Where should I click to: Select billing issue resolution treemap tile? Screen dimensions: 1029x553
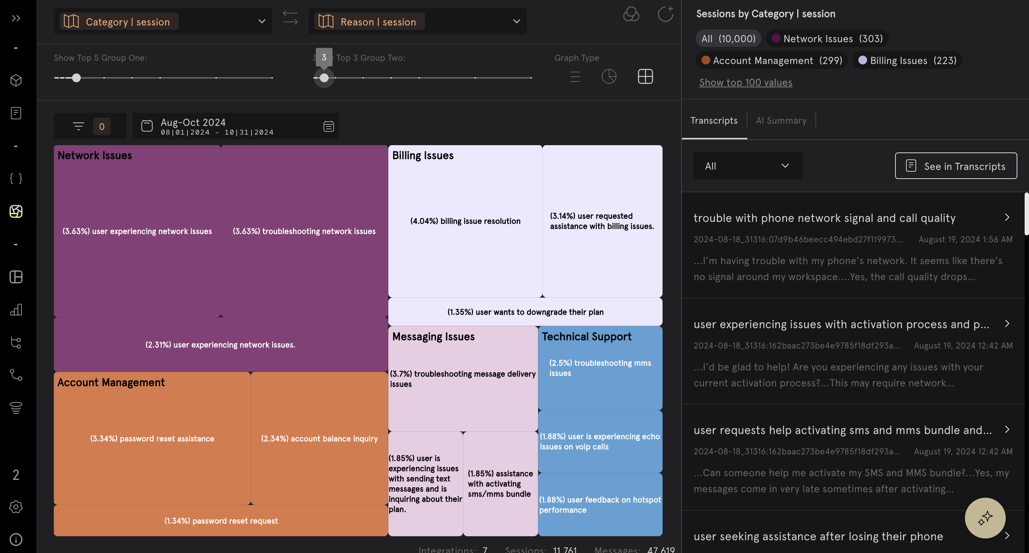tap(465, 221)
